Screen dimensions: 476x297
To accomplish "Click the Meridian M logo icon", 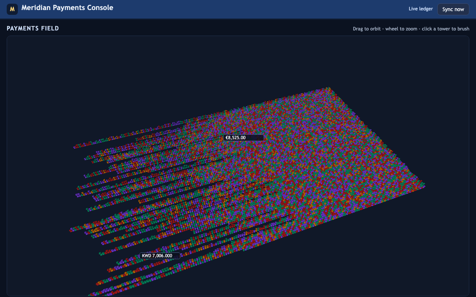I will (x=12, y=9).
